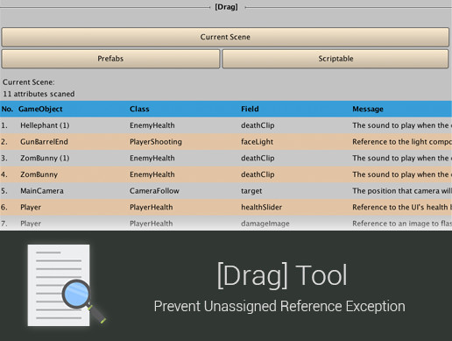The width and height of the screenshot is (452, 341).
Task: Select the Scriptable button
Action: 335,59
